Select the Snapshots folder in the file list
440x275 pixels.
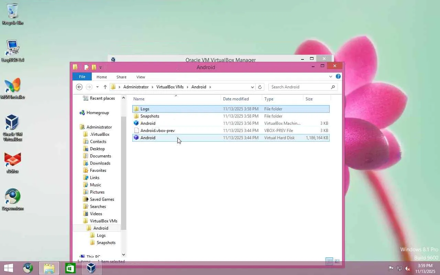tap(231, 116)
